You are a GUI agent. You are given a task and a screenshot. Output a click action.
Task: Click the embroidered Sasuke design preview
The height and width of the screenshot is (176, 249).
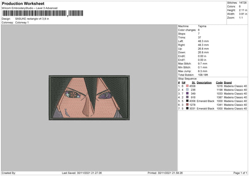[89, 98]
